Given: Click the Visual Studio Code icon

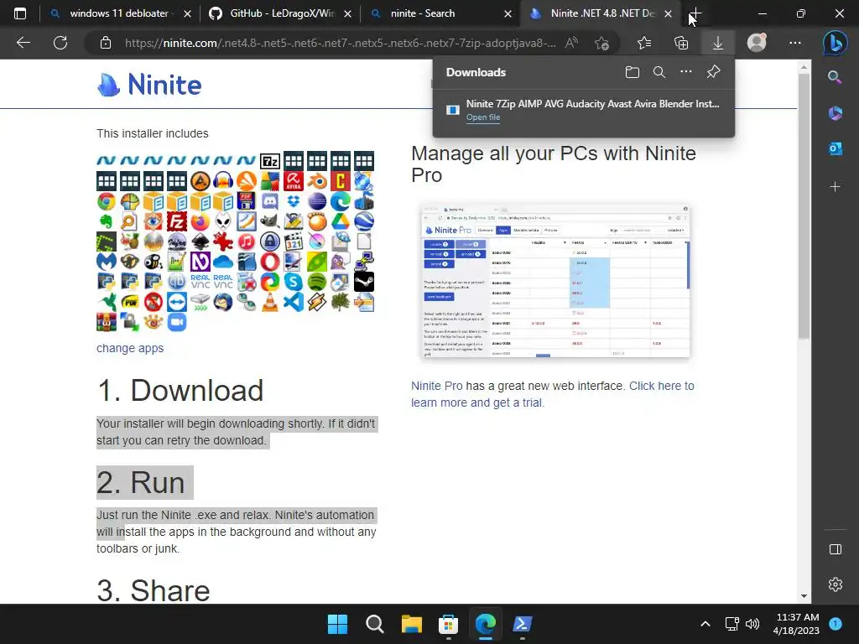Looking at the screenshot, I should click(293, 302).
